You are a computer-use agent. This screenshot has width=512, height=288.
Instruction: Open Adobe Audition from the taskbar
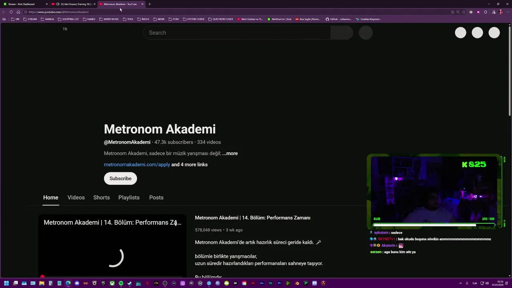point(262,283)
